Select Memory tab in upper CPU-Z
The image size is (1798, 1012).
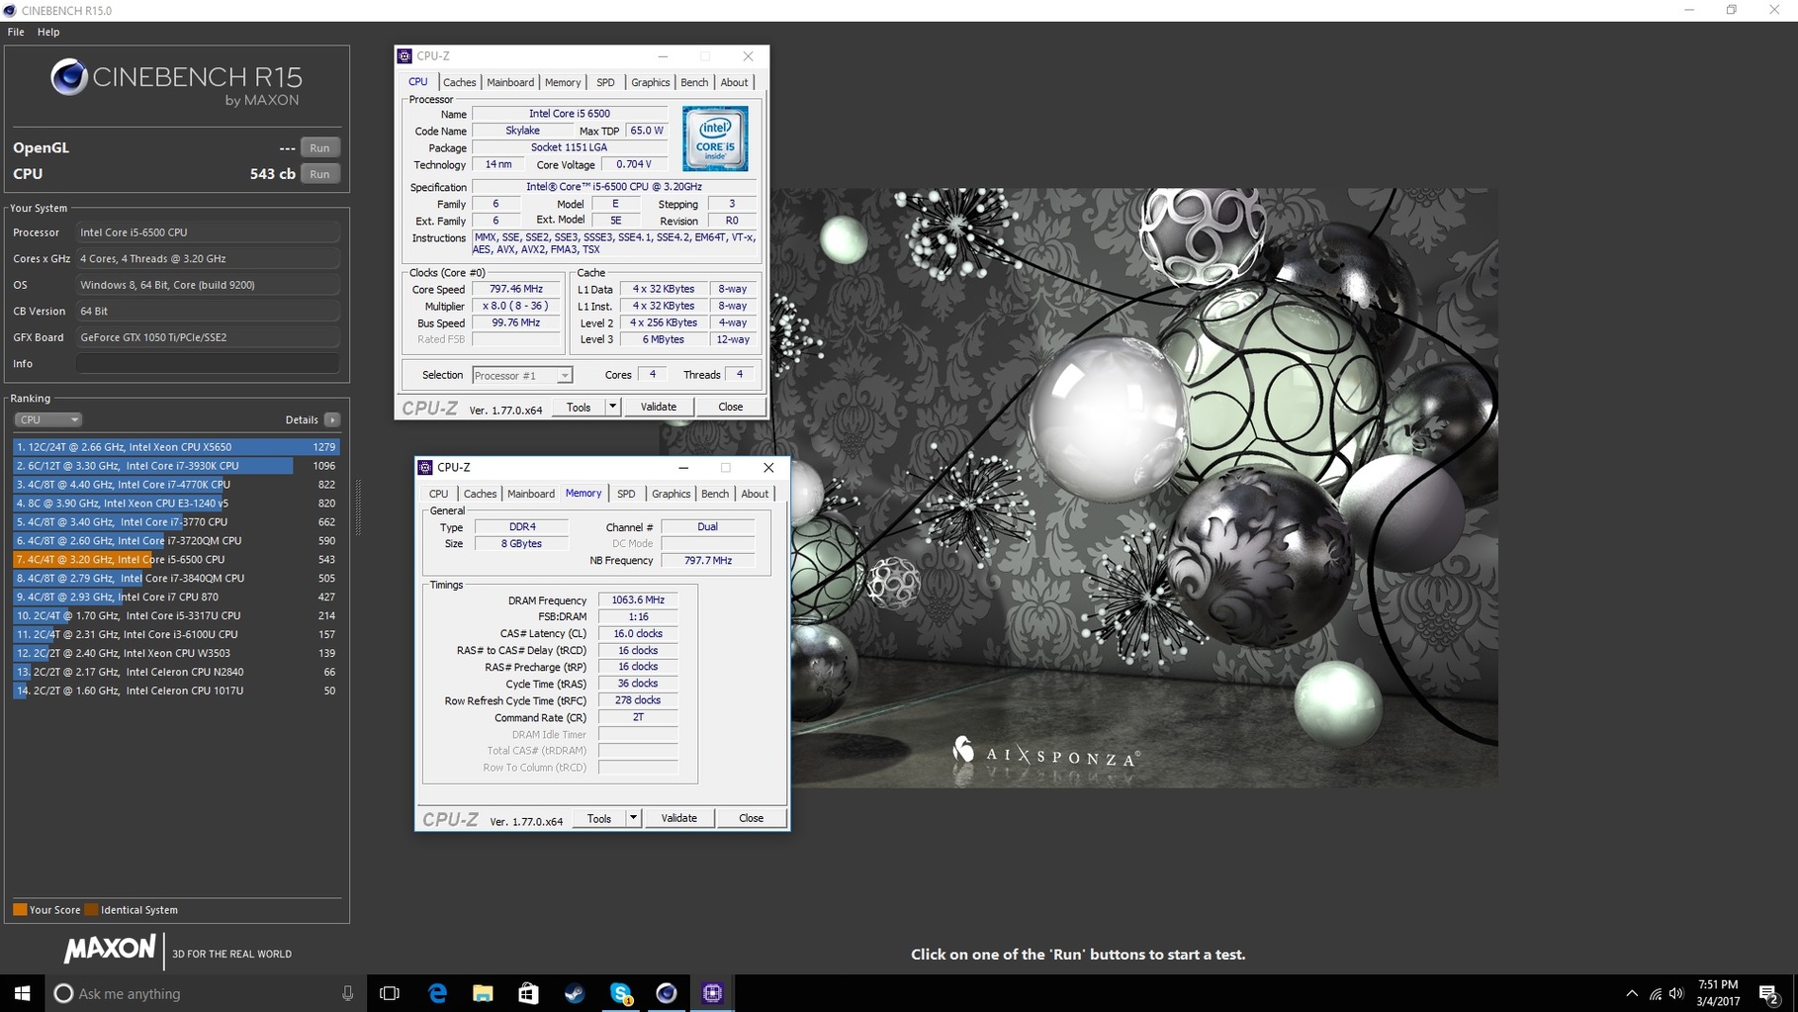(x=563, y=82)
